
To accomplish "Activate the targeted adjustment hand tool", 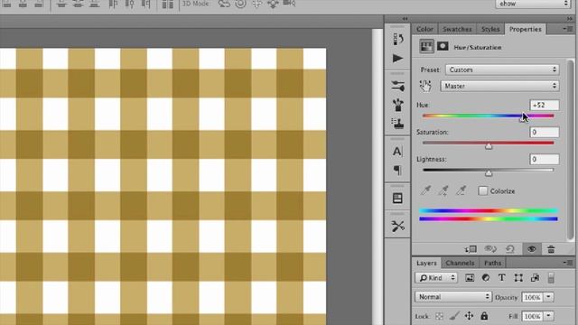I will pos(425,87).
